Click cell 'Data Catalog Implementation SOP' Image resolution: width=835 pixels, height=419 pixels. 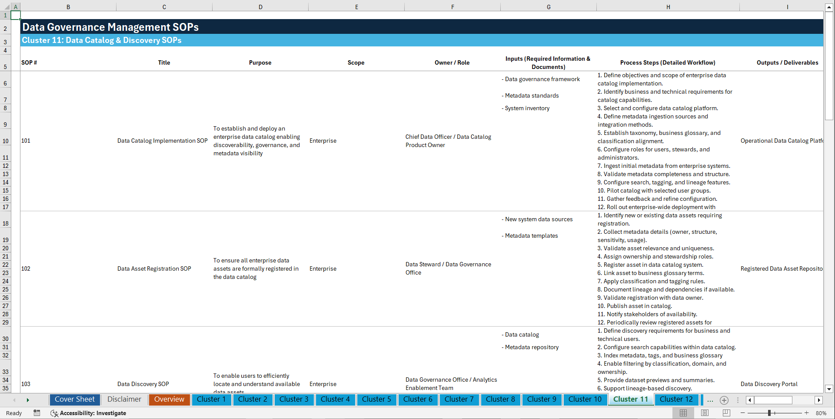click(164, 141)
